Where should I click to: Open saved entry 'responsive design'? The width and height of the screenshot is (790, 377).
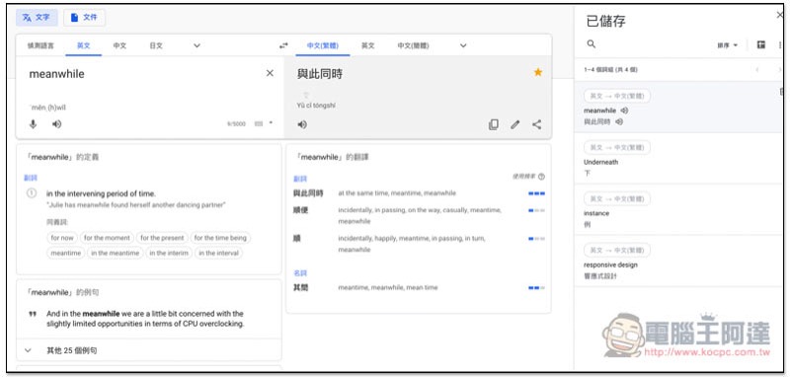tap(678, 262)
